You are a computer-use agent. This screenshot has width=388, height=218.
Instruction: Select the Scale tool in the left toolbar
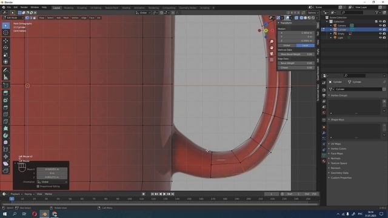(x=5, y=55)
